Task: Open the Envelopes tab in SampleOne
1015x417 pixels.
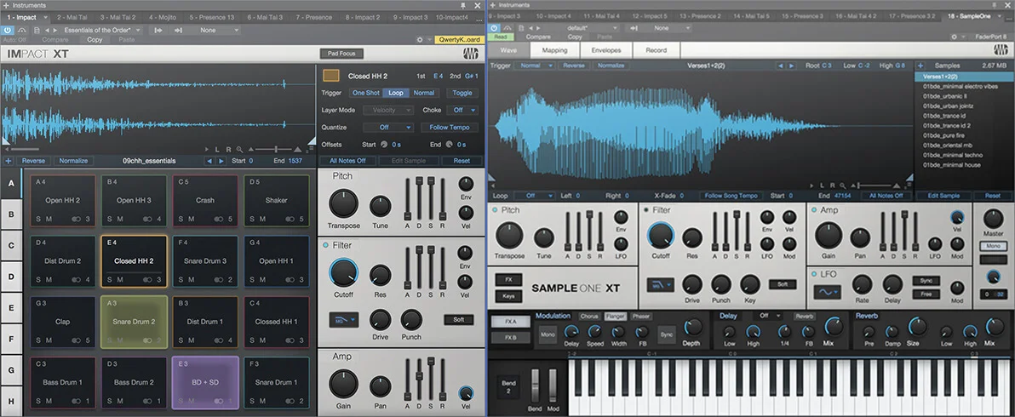Action: [606, 49]
